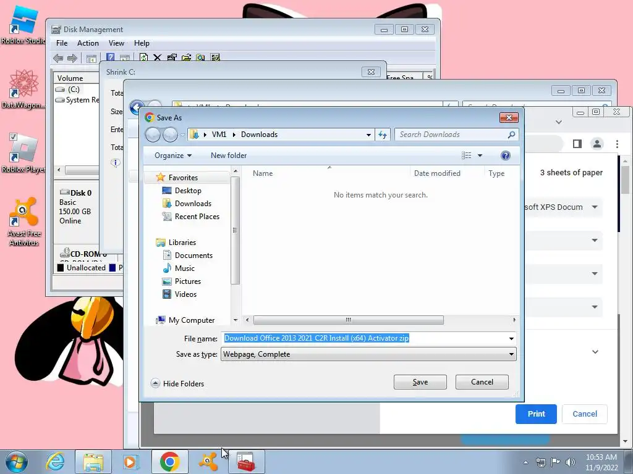Open the Save As dialog help icon
The height and width of the screenshot is (474, 633).
(x=506, y=156)
